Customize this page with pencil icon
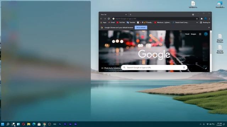 (x=206, y=68)
